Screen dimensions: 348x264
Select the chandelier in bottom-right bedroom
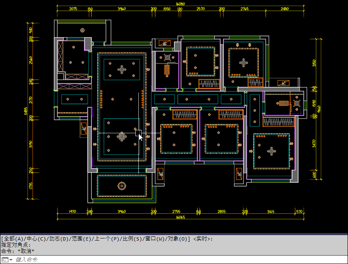[272, 151]
